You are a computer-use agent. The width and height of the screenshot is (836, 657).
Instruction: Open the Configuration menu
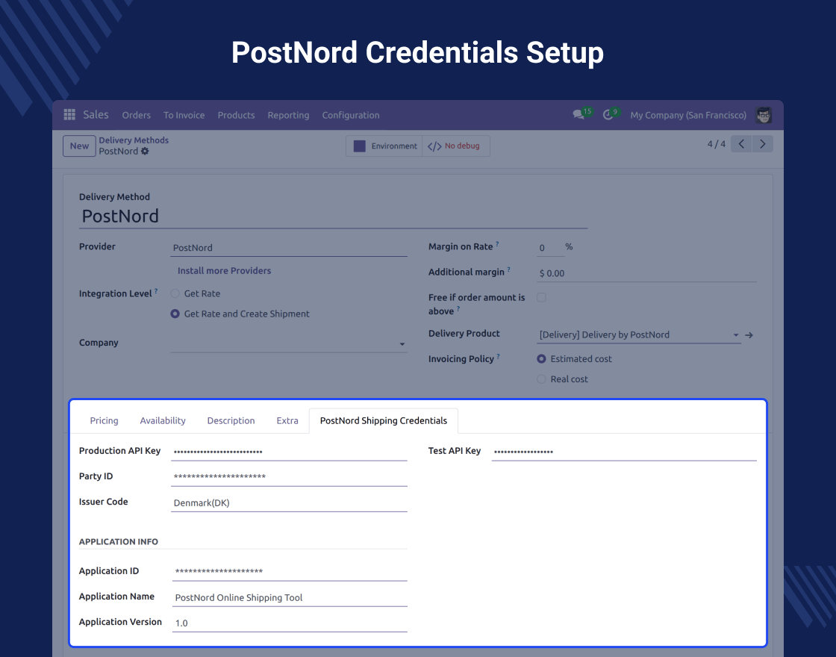351,115
